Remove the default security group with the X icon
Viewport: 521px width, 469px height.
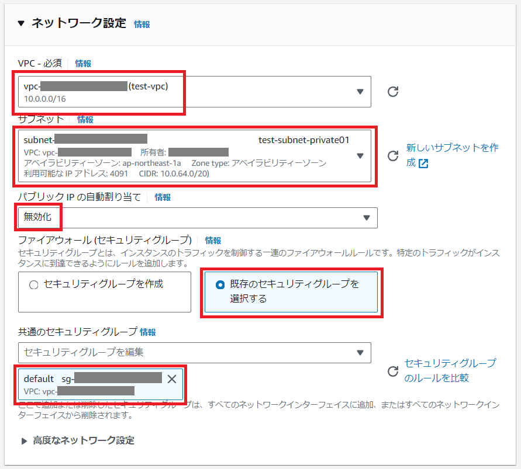pos(171,380)
